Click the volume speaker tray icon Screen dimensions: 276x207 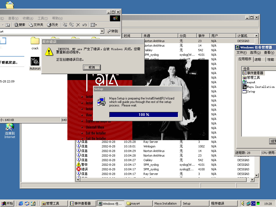click(243, 203)
